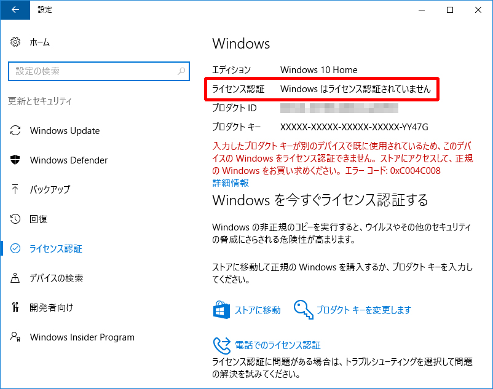Click the developer tools icon
Viewport: 493px width, 389px height.
point(15,307)
